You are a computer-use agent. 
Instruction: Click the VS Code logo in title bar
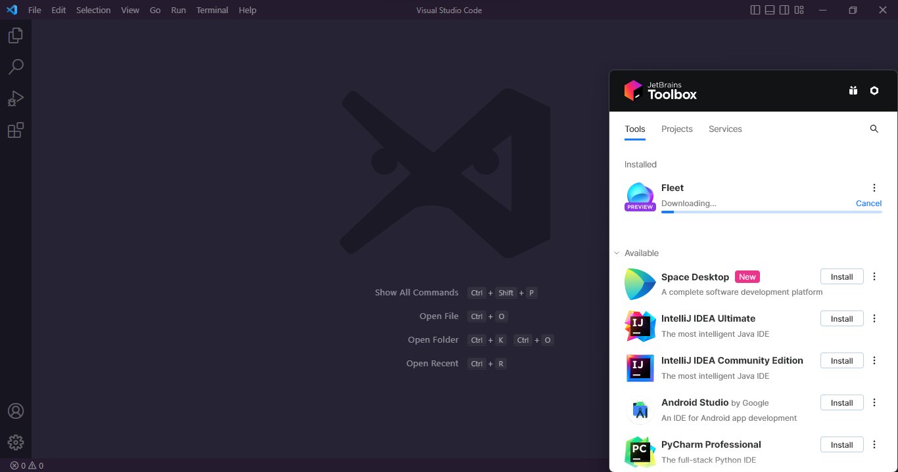tap(11, 10)
